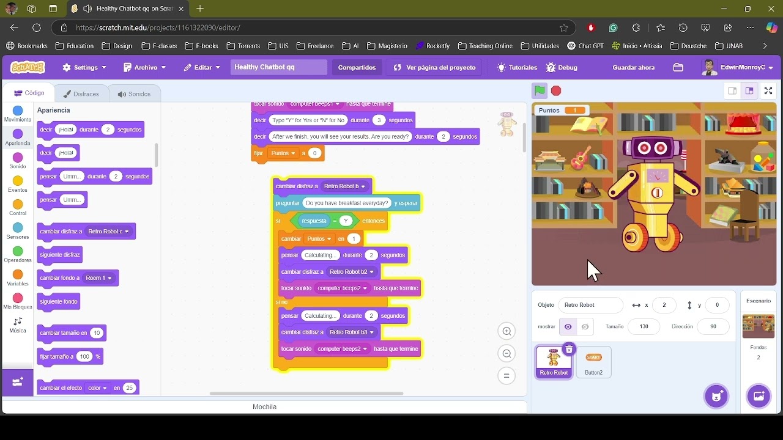
Task: Open the Debug option
Action: pyautogui.click(x=562, y=67)
